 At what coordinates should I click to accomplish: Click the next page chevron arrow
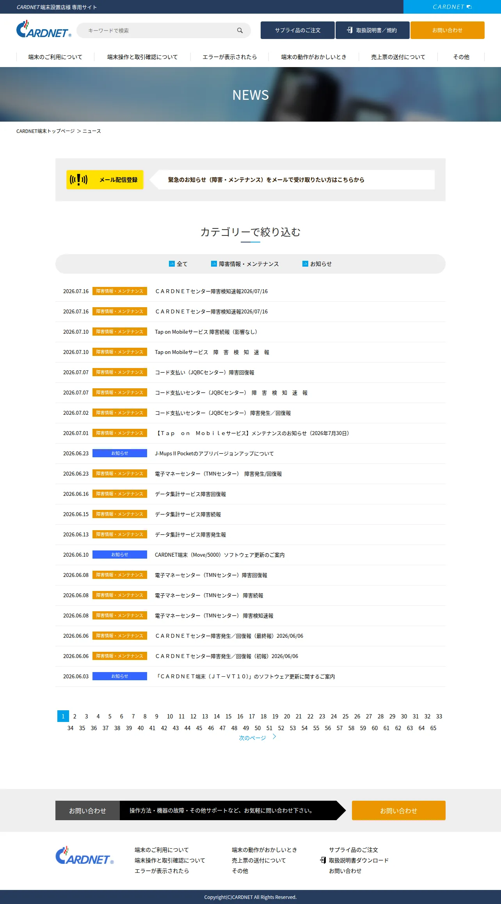(274, 736)
